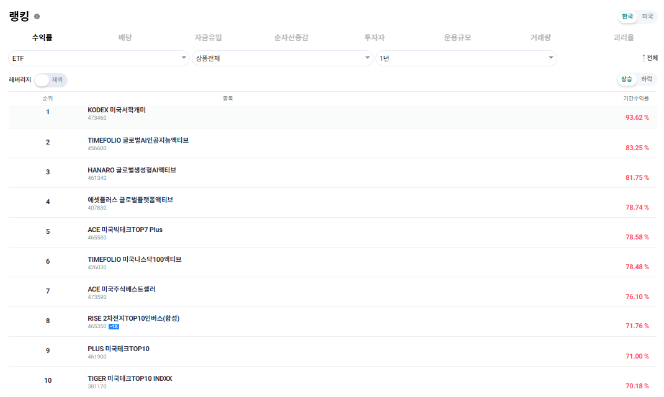This screenshot has height=397, width=664.
Task: Click the -1X leverage badge on RISE 2차전지TOP10인버스
Action: click(x=113, y=325)
